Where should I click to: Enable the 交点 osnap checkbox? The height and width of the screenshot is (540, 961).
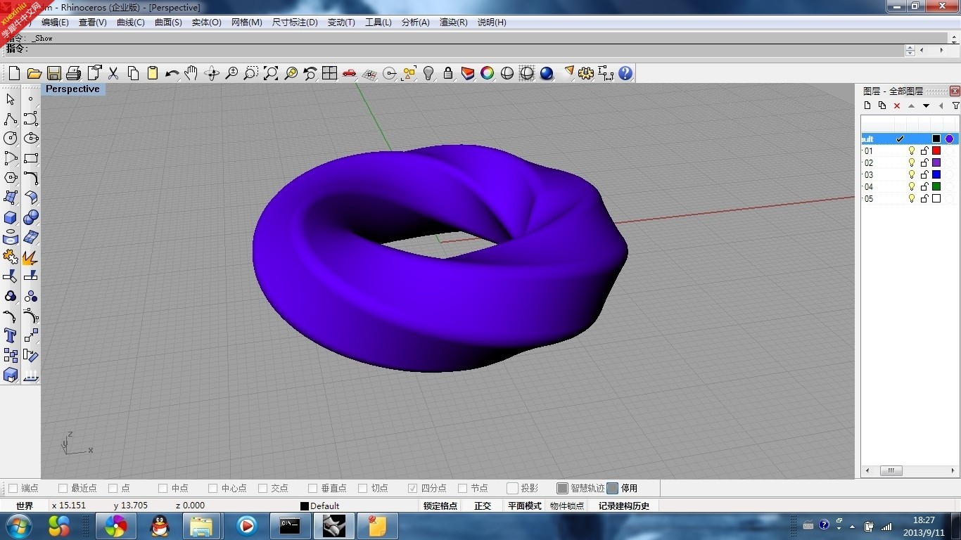pyautogui.click(x=262, y=488)
